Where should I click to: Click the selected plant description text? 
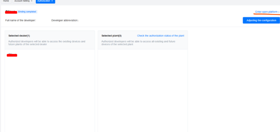(138, 43)
